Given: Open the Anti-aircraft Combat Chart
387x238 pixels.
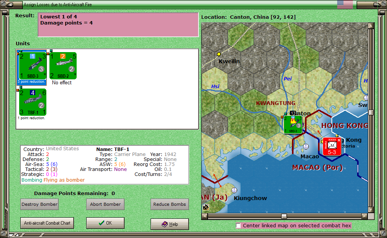Looking at the screenshot, I should [47, 223].
